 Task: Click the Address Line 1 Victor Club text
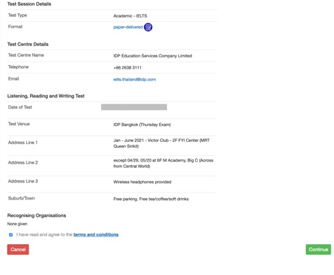pos(161,143)
